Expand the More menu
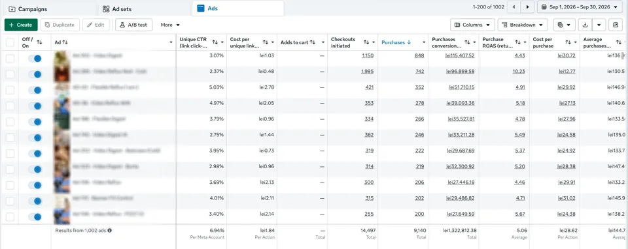Image resolution: width=628 pixels, height=249 pixels. click(170, 25)
